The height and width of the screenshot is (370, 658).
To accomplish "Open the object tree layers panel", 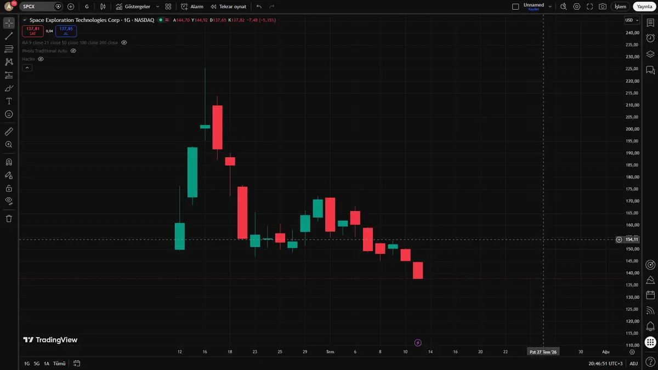I will click(650, 54).
